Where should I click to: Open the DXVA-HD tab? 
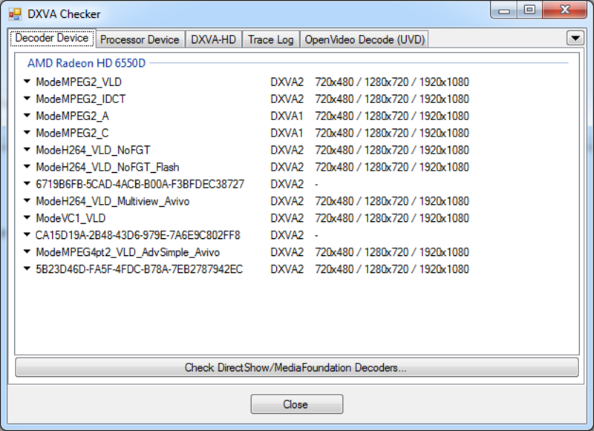pos(213,40)
